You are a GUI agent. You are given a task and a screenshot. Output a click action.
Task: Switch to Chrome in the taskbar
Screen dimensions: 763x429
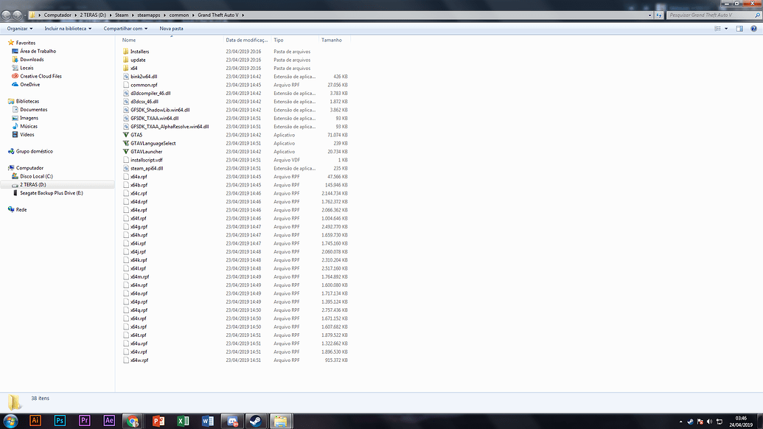(133, 421)
